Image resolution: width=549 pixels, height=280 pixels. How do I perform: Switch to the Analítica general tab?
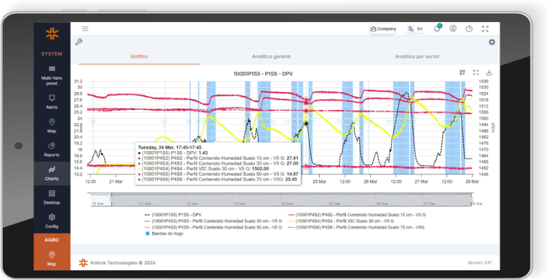272,56
